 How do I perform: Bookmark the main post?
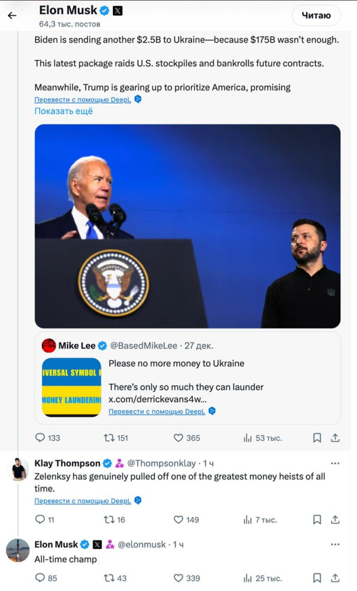pos(317,438)
